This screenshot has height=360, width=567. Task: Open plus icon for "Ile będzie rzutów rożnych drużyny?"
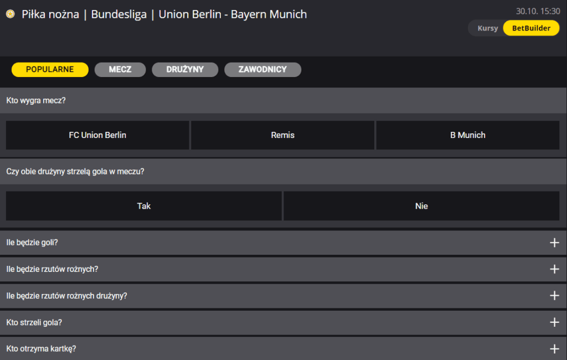tap(554, 296)
